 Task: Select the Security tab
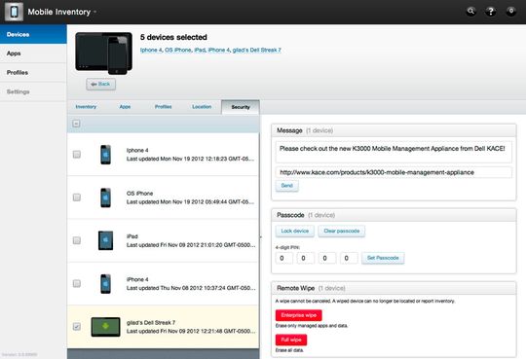coord(241,107)
